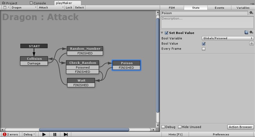Select the Damage transition on Collision state
The image size is (255, 137).
point(34,63)
